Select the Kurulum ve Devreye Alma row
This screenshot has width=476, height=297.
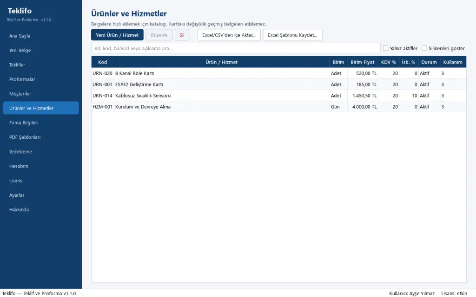279,107
